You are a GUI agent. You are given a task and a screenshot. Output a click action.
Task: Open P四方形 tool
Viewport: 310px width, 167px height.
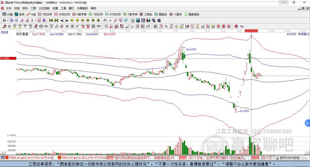coord(45,14)
